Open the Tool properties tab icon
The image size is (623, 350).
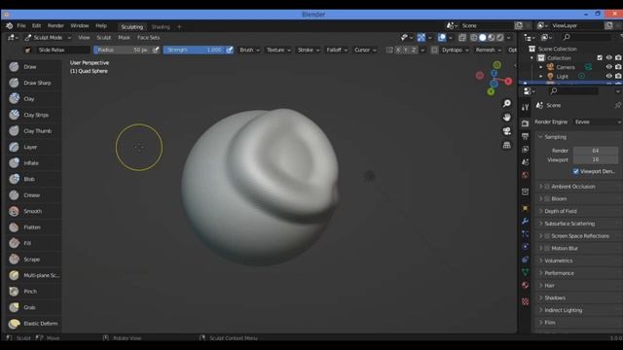click(x=526, y=107)
